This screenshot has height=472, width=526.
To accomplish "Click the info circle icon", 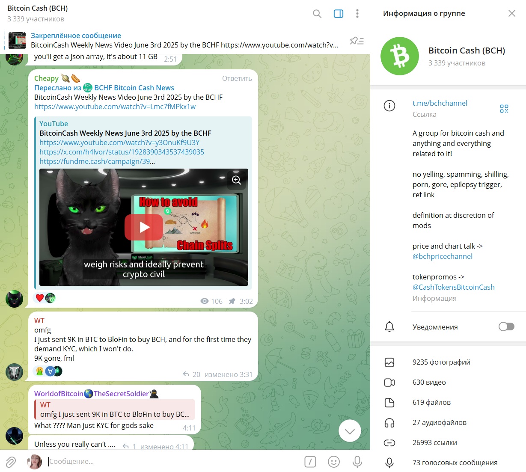I will click(389, 105).
